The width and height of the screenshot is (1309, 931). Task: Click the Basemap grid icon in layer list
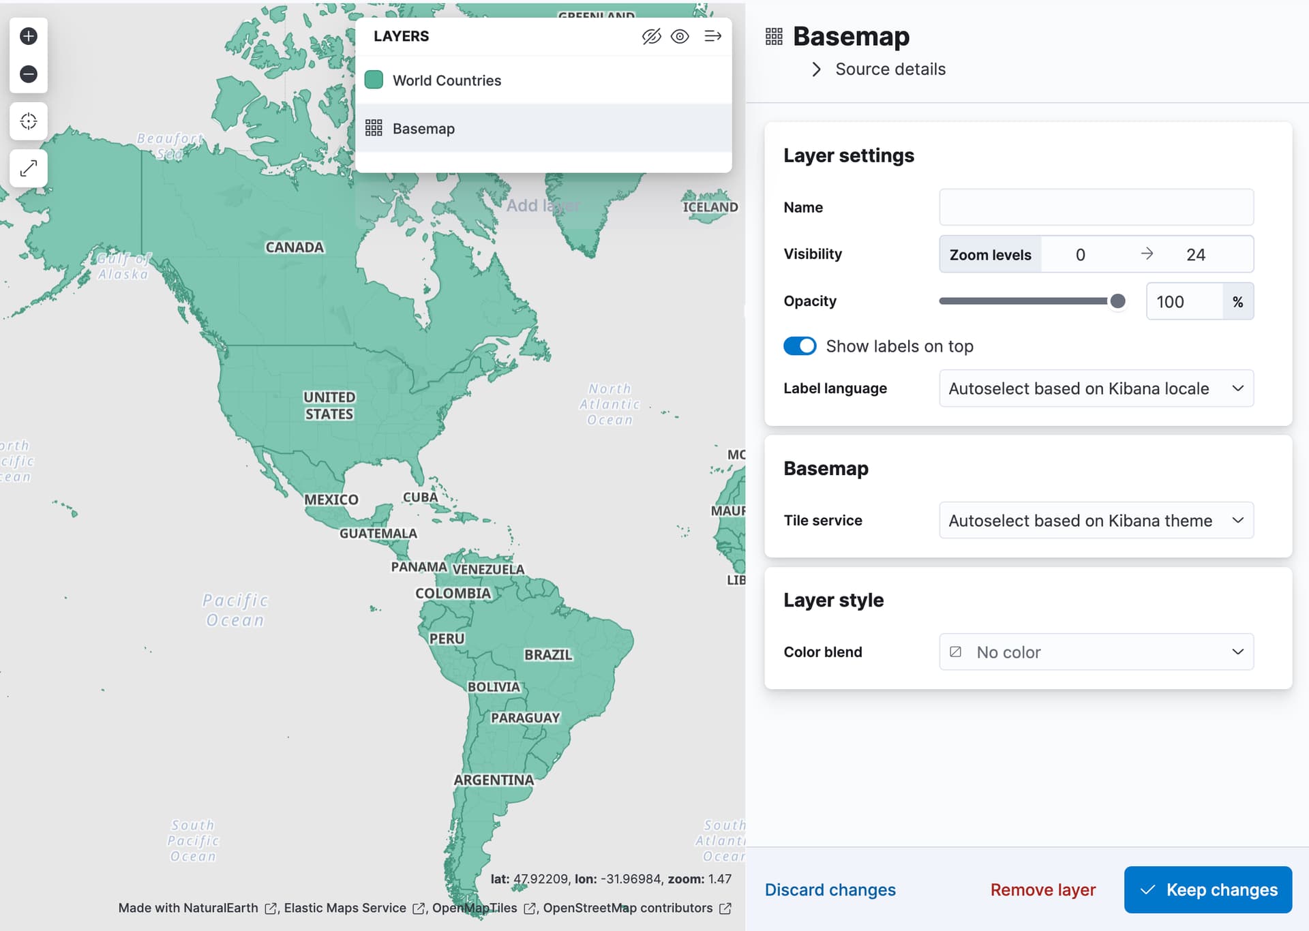click(x=374, y=128)
